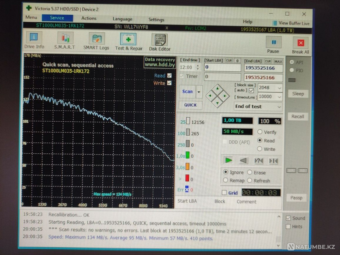The image size is (340, 255).
Task: Click the Start LBA input field
Action: click(222, 67)
